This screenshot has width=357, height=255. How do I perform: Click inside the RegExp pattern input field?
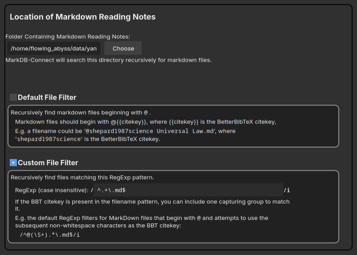(x=189, y=190)
